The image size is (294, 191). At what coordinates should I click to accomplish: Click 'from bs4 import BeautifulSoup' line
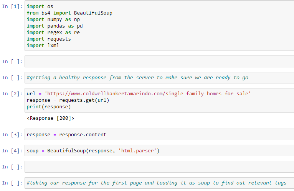click(x=69, y=13)
